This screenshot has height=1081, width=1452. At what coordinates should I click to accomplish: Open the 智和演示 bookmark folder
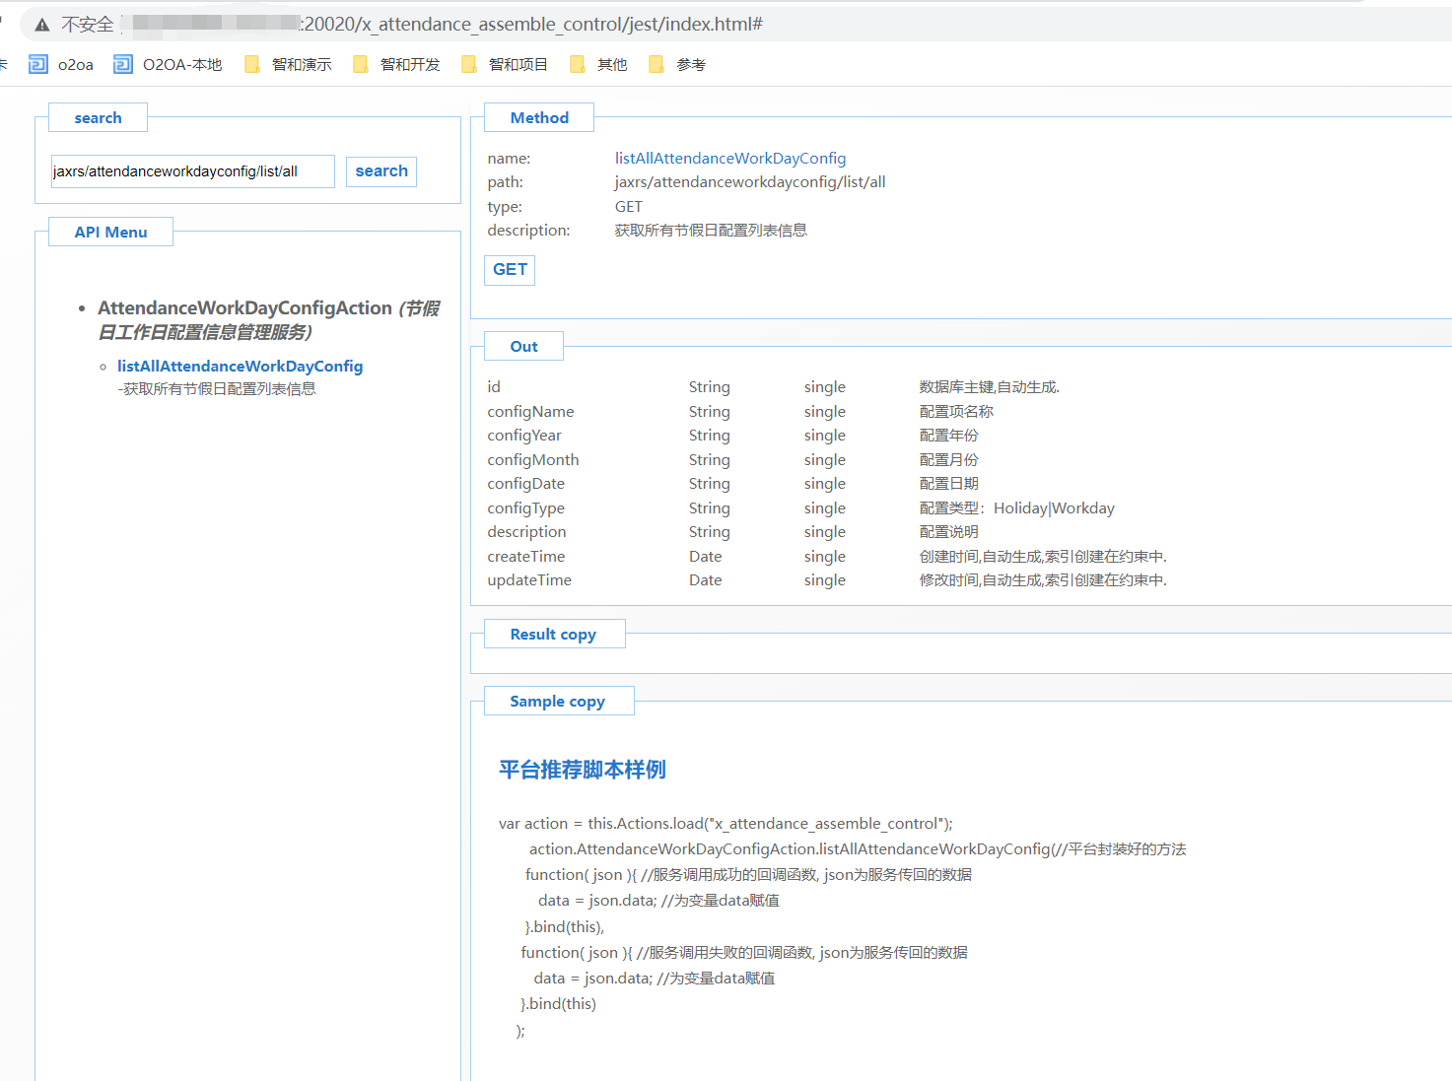pos(288,65)
